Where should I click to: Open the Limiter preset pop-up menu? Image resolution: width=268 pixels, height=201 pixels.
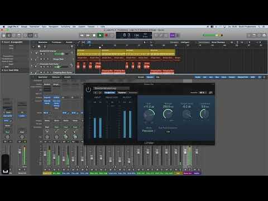(112, 88)
